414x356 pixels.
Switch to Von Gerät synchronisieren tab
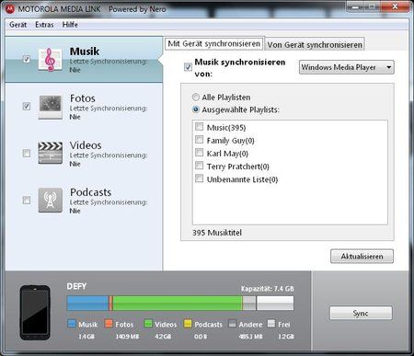(315, 45)
